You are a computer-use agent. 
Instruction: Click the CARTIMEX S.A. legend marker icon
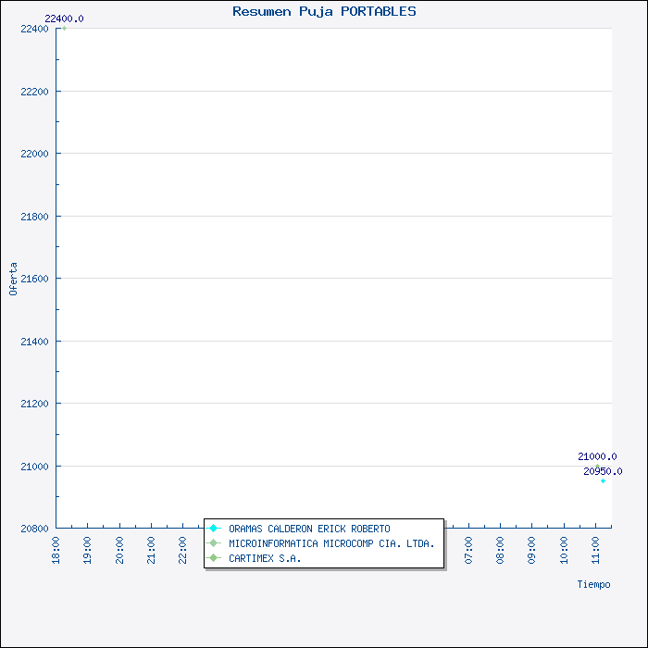click(214, 558)
